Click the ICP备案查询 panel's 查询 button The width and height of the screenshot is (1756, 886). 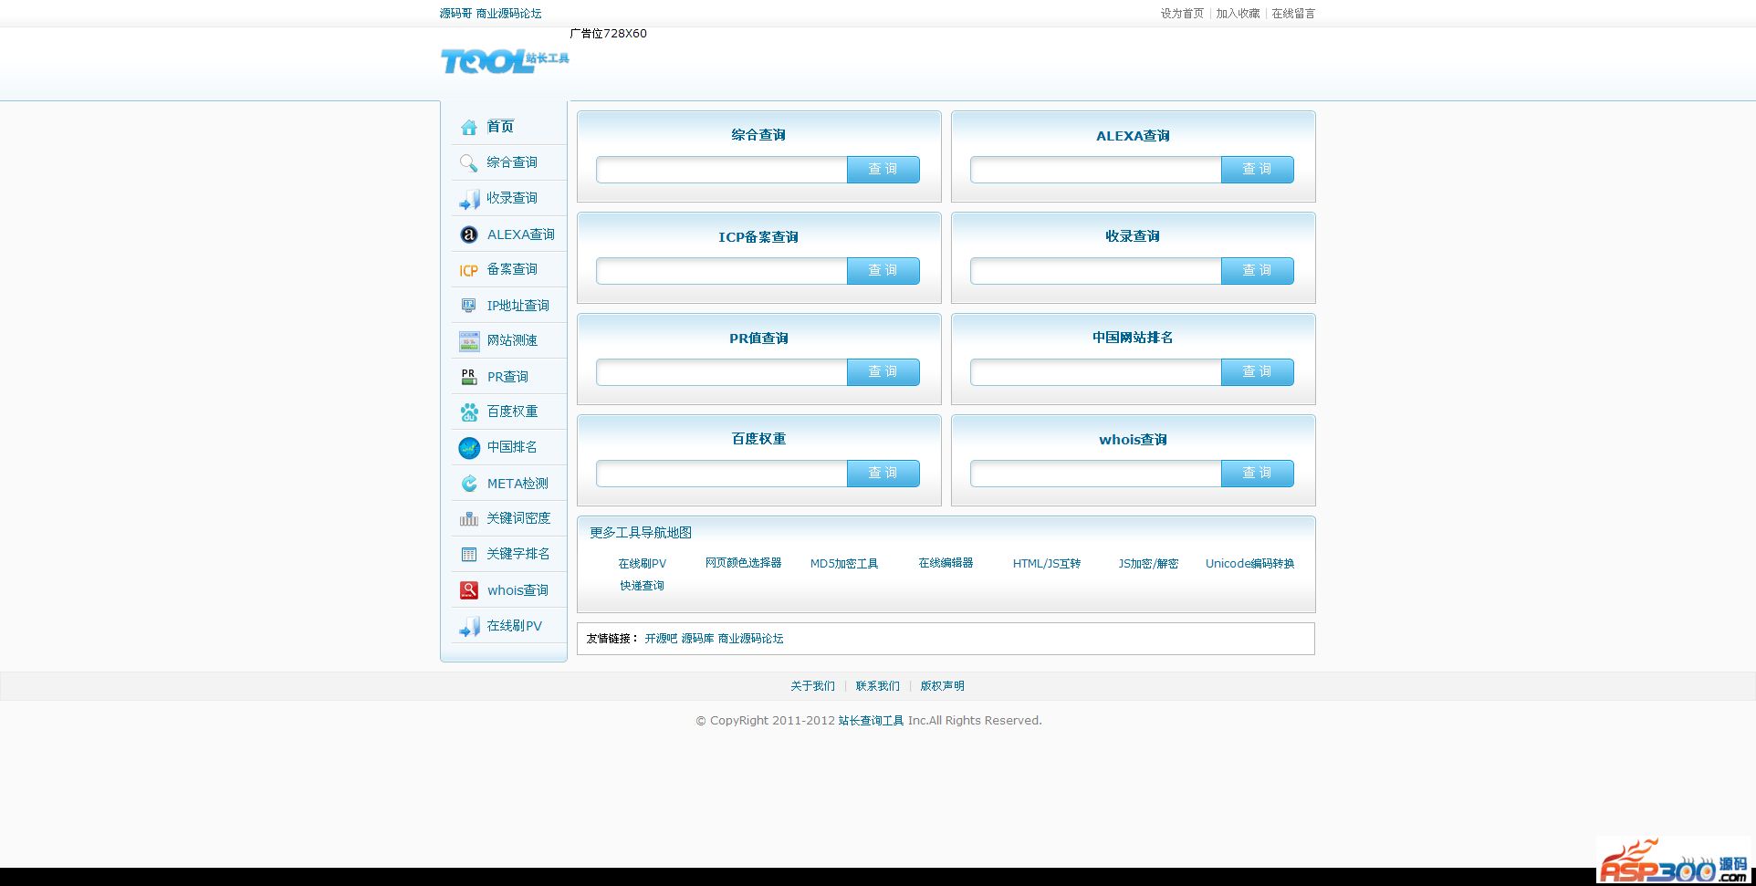[x=883, y=271]
